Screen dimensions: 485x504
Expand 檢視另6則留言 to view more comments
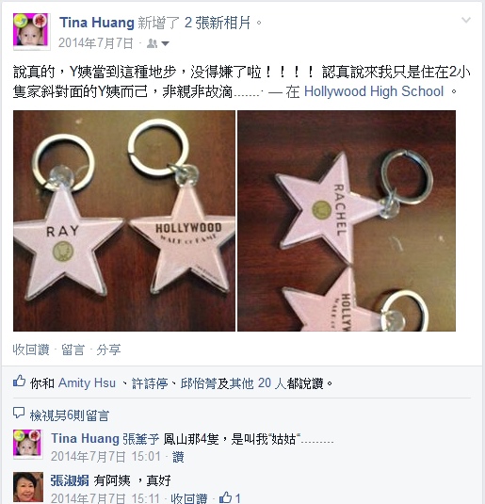click(70, 415)
